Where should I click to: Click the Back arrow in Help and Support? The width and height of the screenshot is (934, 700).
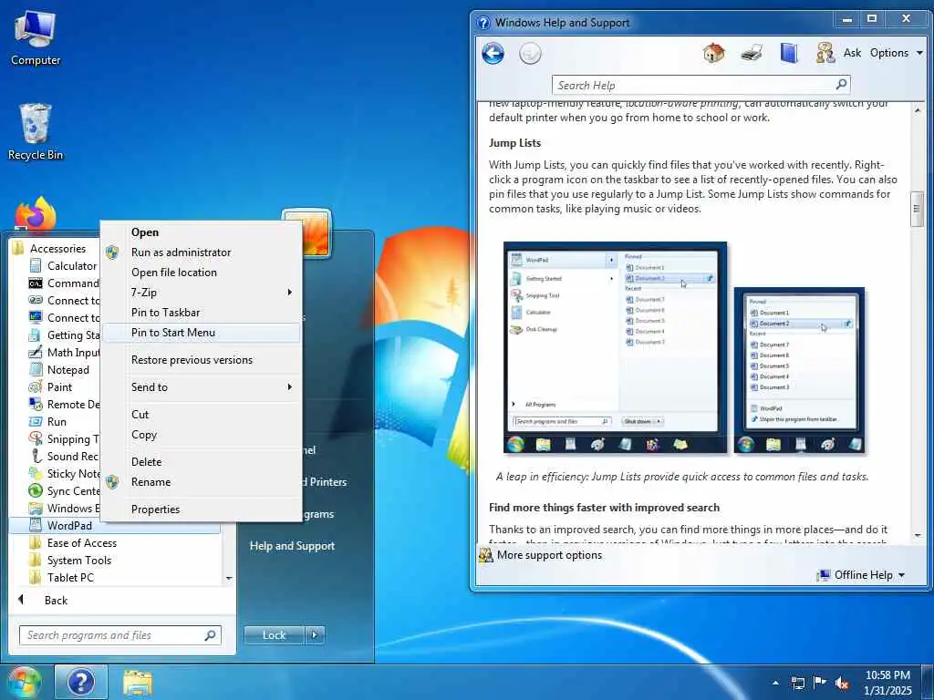click(493, 54)
